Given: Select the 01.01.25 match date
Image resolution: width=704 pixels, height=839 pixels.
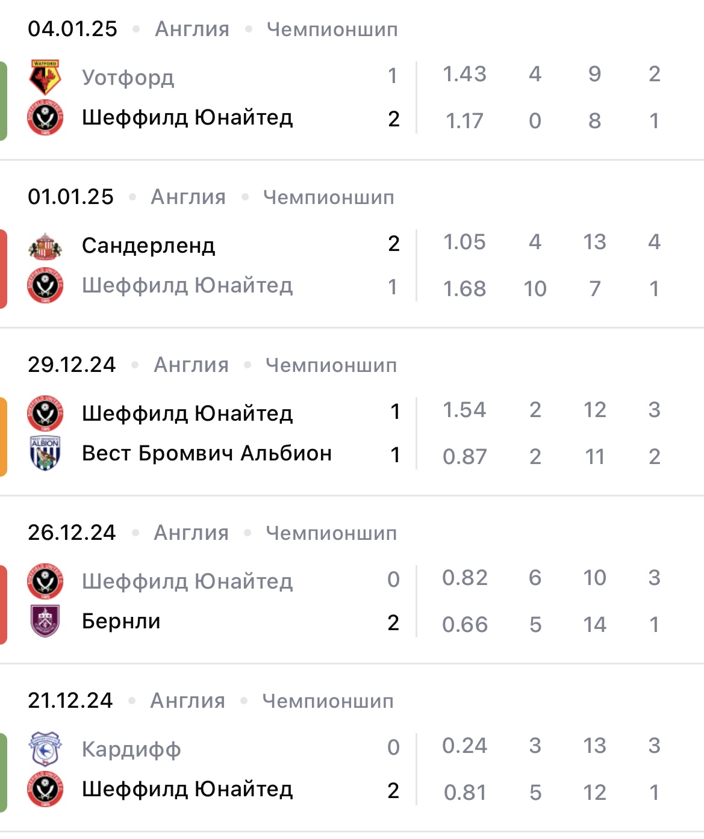Looking at the screenshot, I should pos(70,197).
